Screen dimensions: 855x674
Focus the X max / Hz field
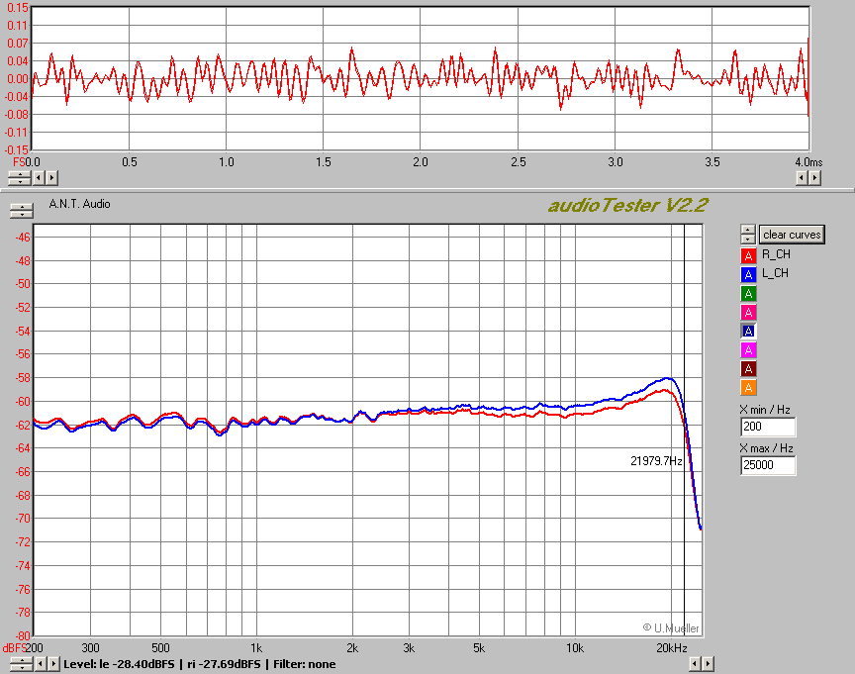point(767,465)
